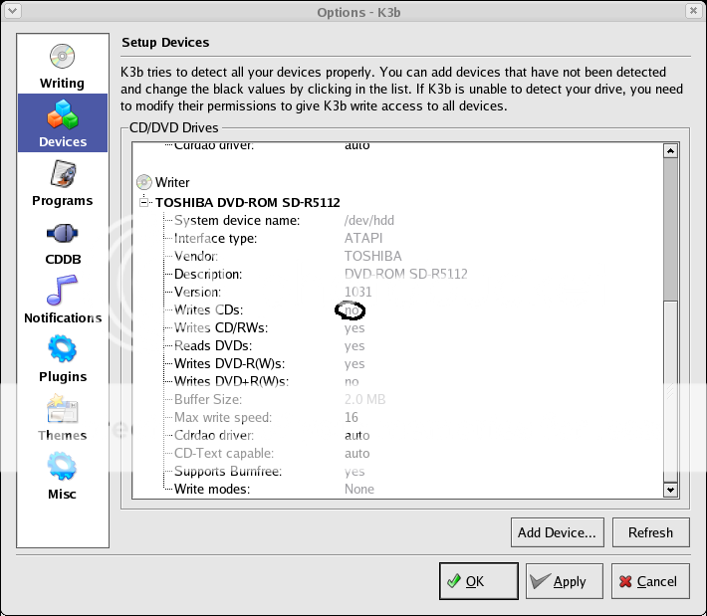
Task: Click the Add Device... button
Action: 558,532
